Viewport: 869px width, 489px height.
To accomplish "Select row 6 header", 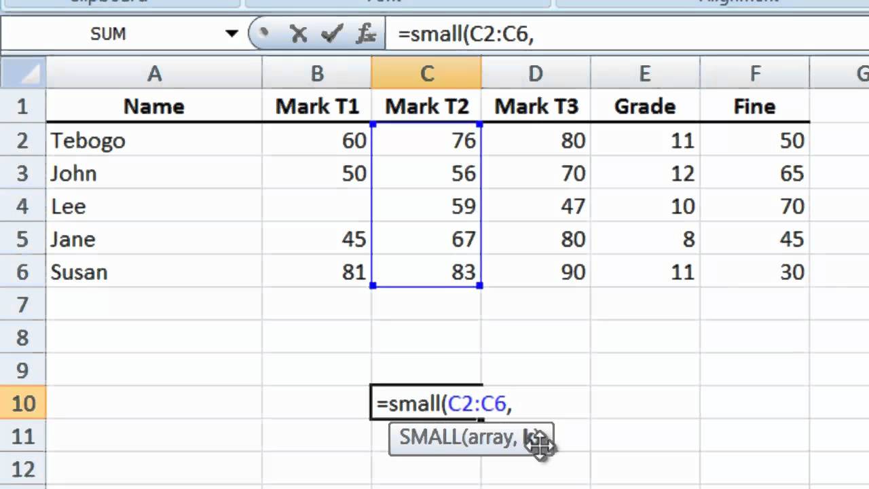I will point(23,272).
